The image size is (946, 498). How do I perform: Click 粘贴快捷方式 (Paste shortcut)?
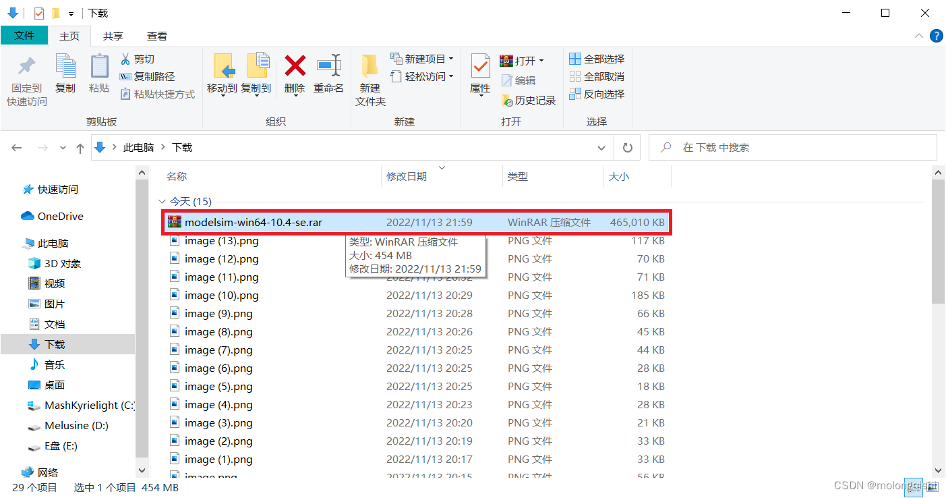(158, 94)
